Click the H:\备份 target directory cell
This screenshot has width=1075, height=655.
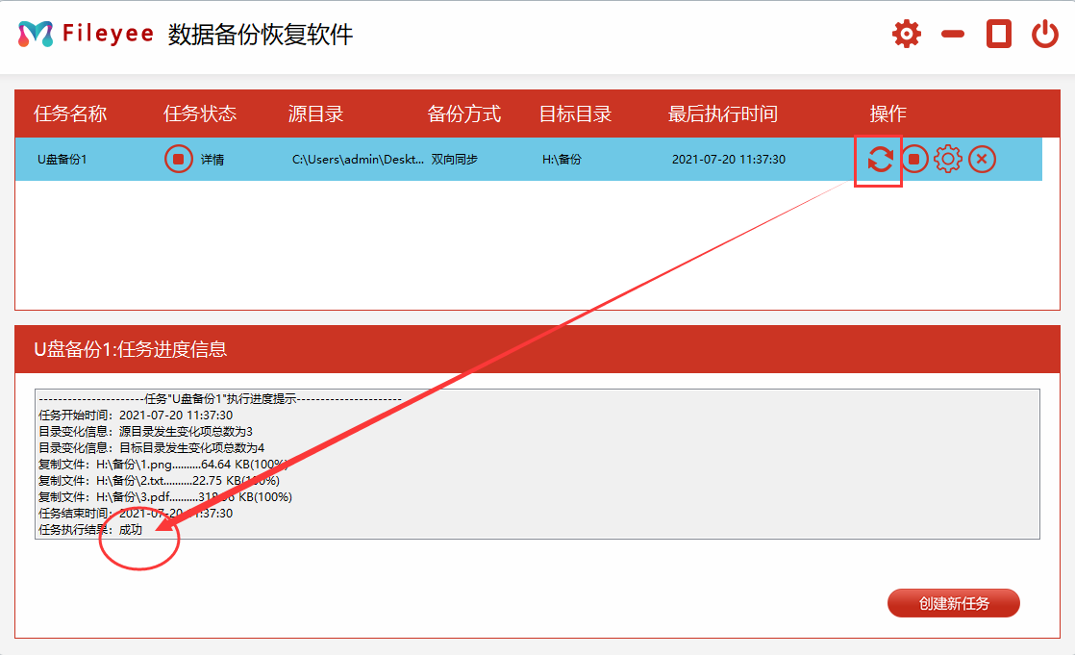pos(562,160)
